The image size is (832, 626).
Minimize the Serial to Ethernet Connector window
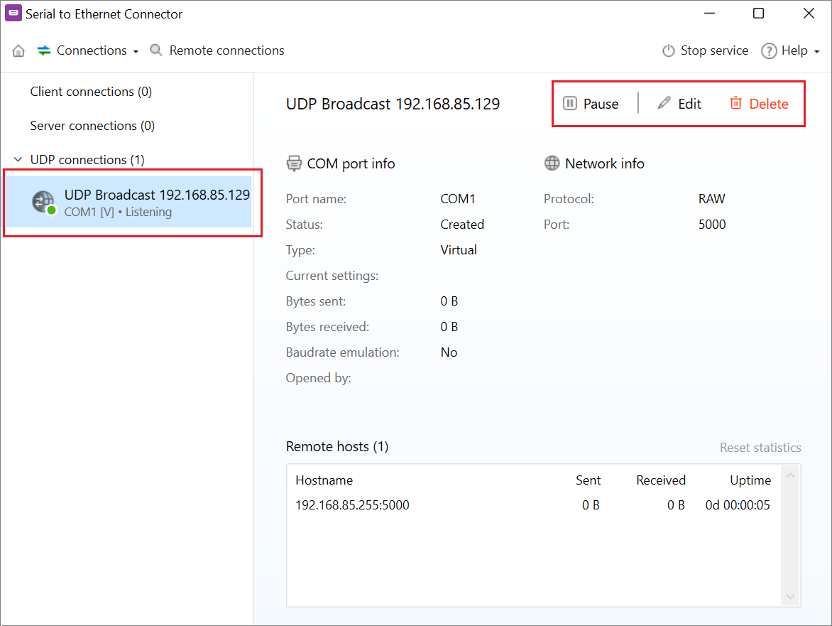pos(709,14)
